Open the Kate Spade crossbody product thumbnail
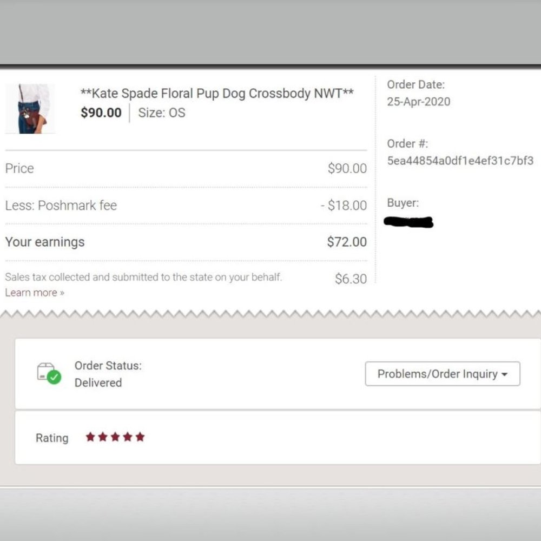This screenshot has width=541, height=541. pyautogui.click(x=30, y=109)
